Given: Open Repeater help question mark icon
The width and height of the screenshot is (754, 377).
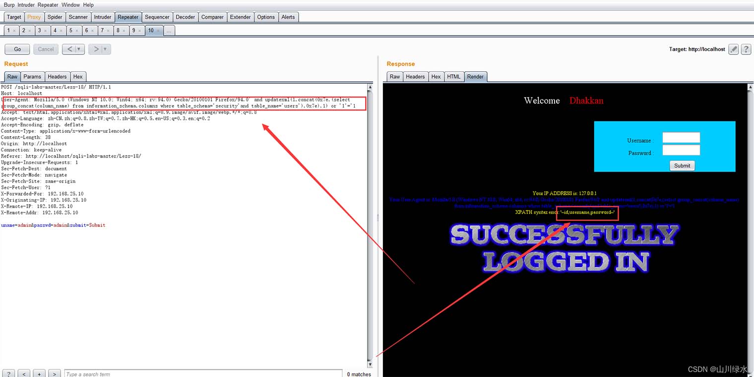Looking at the screenshot, I should point(746,49).
